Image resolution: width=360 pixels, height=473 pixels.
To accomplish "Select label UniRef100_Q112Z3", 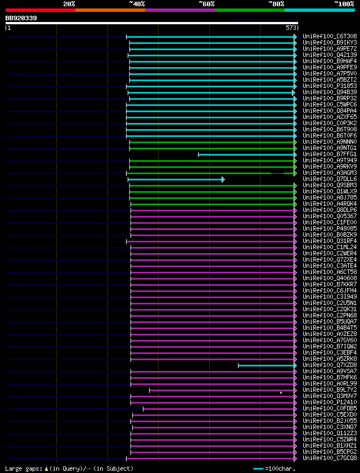I will pos(330,433).
